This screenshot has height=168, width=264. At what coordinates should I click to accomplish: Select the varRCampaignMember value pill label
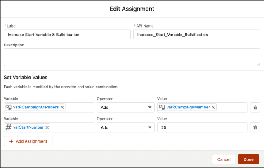188,107
